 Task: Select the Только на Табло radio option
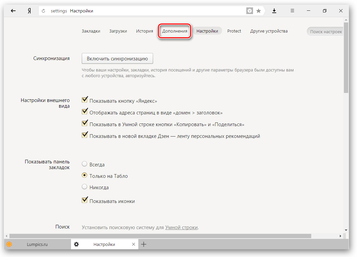coord(84,175)
